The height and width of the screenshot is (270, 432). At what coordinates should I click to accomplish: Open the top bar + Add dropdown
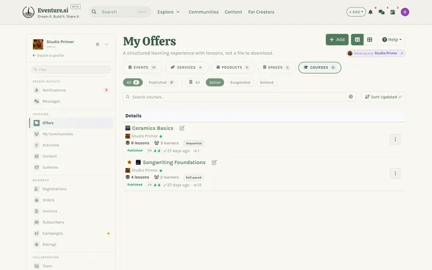pos(356,12)
